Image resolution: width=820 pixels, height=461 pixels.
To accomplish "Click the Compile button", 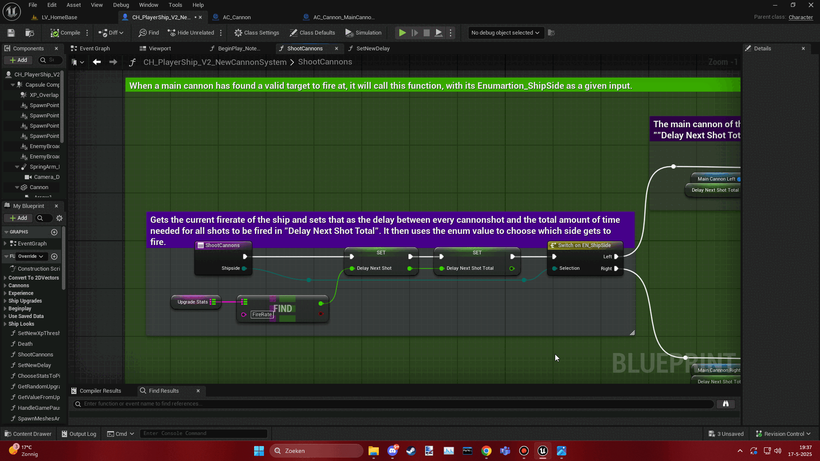I will (x=65, y=33).
